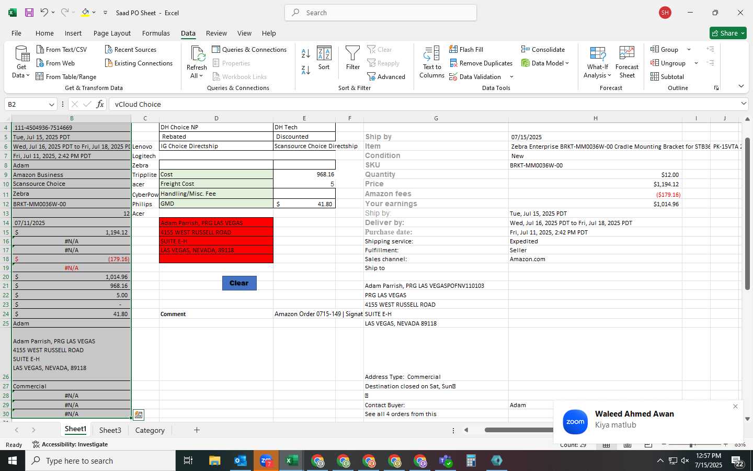The height and width of the screenshot is (471, 753).
Task: Save the workbook with the Save icon
Action: click(x=29, y=13)
